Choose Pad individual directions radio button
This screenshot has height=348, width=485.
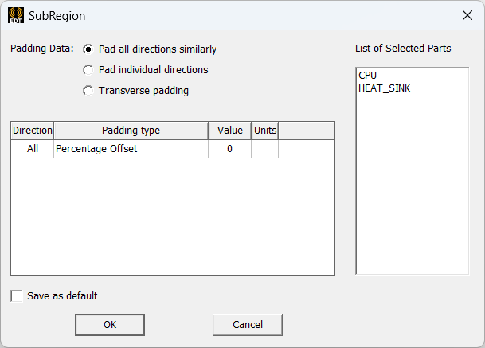pyautogui.click(x=88, y=70)
